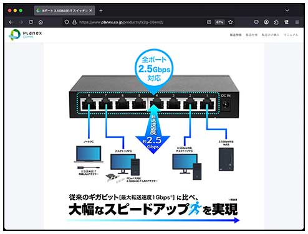This screenshot has width=308, height=234.
Task: Bookmark this page with the star
Action: coord(230,22)
